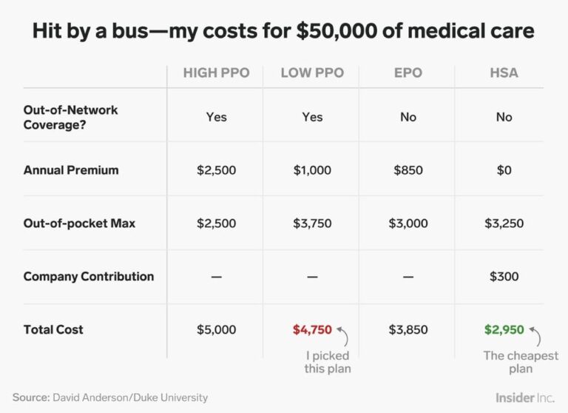Click the curved arrow beside $4,750
This screenshot has height=413, width=568.
coord(343,336)
